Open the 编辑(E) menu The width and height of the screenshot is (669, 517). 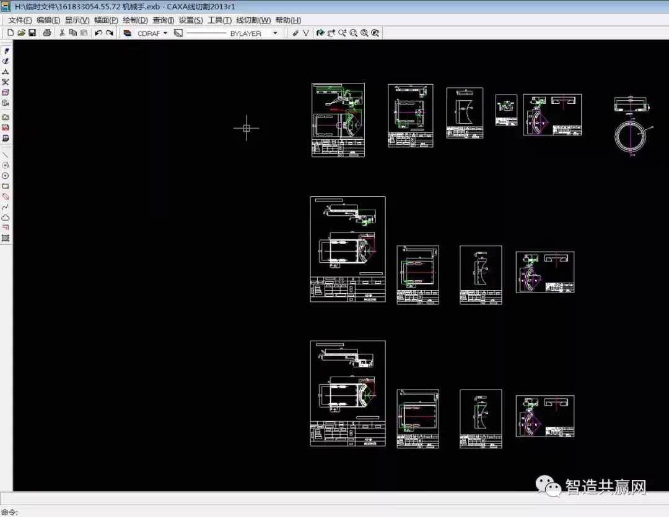[x=48, y=20]
